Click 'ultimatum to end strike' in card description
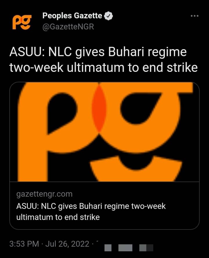The width and height of the screenshot is (209, 258). [x=58, y=217]
